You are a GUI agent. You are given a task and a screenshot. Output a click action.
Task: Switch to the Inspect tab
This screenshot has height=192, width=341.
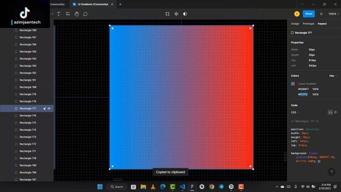tap(322, 23)
